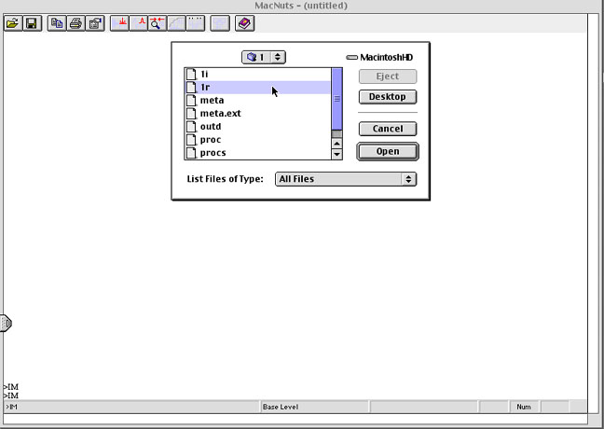Image resolution: width=604 pixels, height=429 pixels.
Task: Select the procs file in list
Action: pos(213,152)
